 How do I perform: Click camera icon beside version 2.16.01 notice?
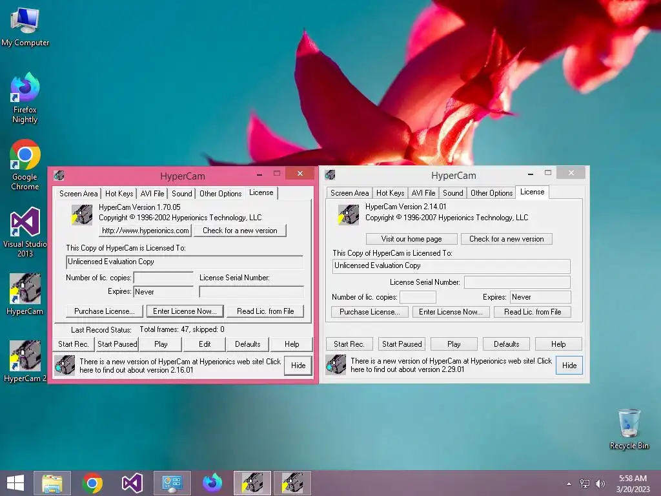click(65, 366)
